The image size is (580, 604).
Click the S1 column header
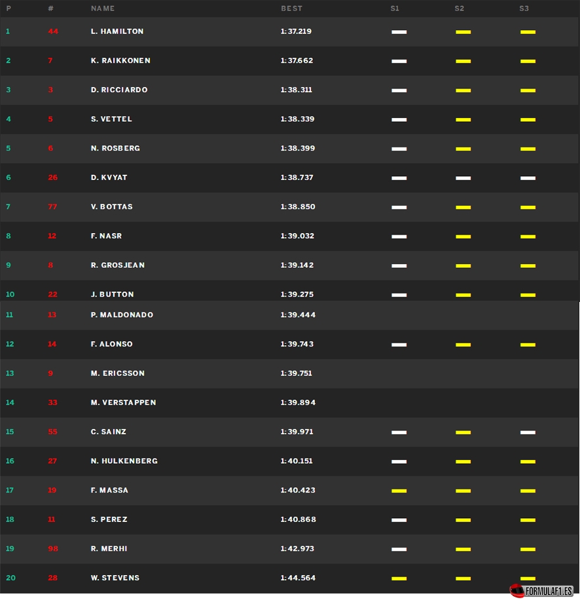pos(395,9)
